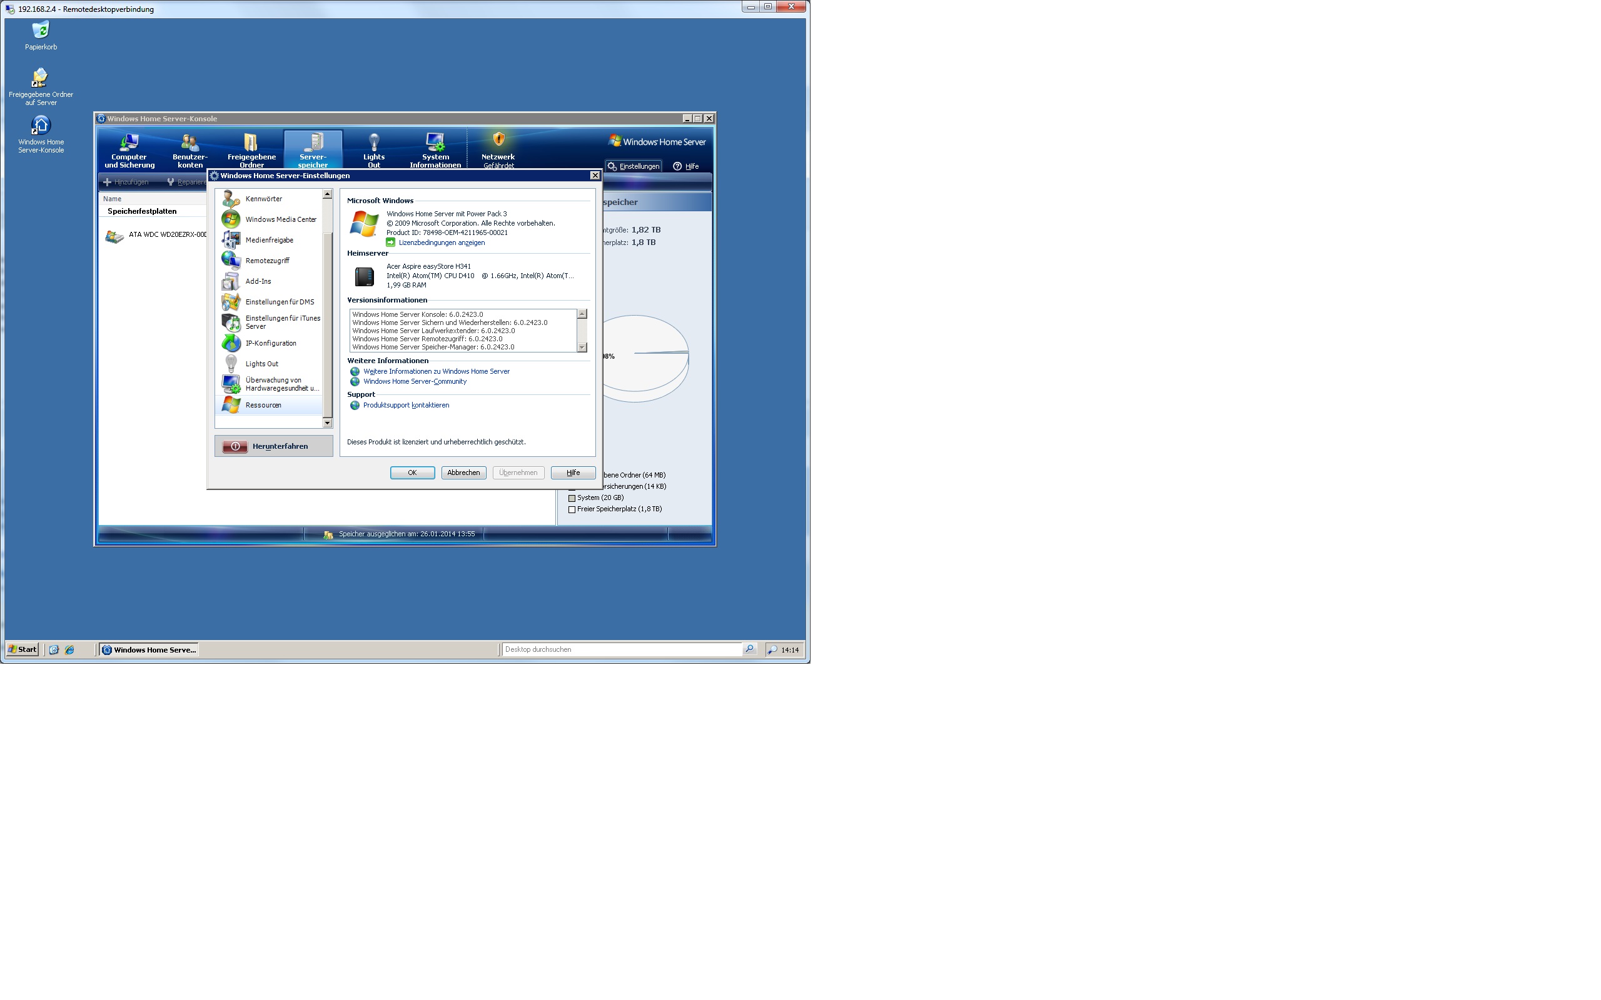This screenshot has width=1601, height=1000.
Task: Click OK in settings dialog
Action: point(412,473)
